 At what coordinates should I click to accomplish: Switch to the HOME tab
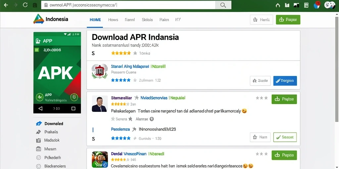tap(95, 19)
